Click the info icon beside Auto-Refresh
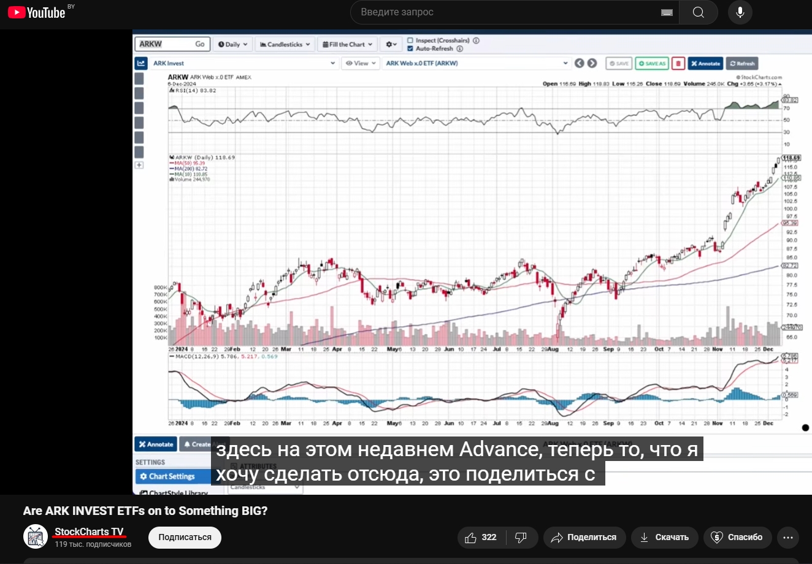This screenshot has height=564, width=812. [x=459, y=48]
